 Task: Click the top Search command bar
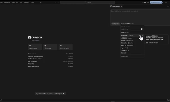click(88, 3)
